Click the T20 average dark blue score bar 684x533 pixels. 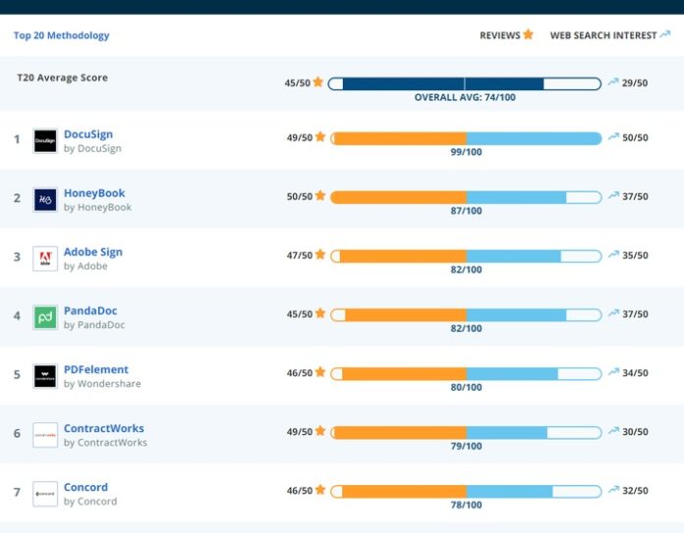click(465, 83)
